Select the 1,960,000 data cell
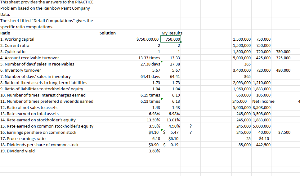The height and width of the screenshot is (176, 300). tap(241, 89)
